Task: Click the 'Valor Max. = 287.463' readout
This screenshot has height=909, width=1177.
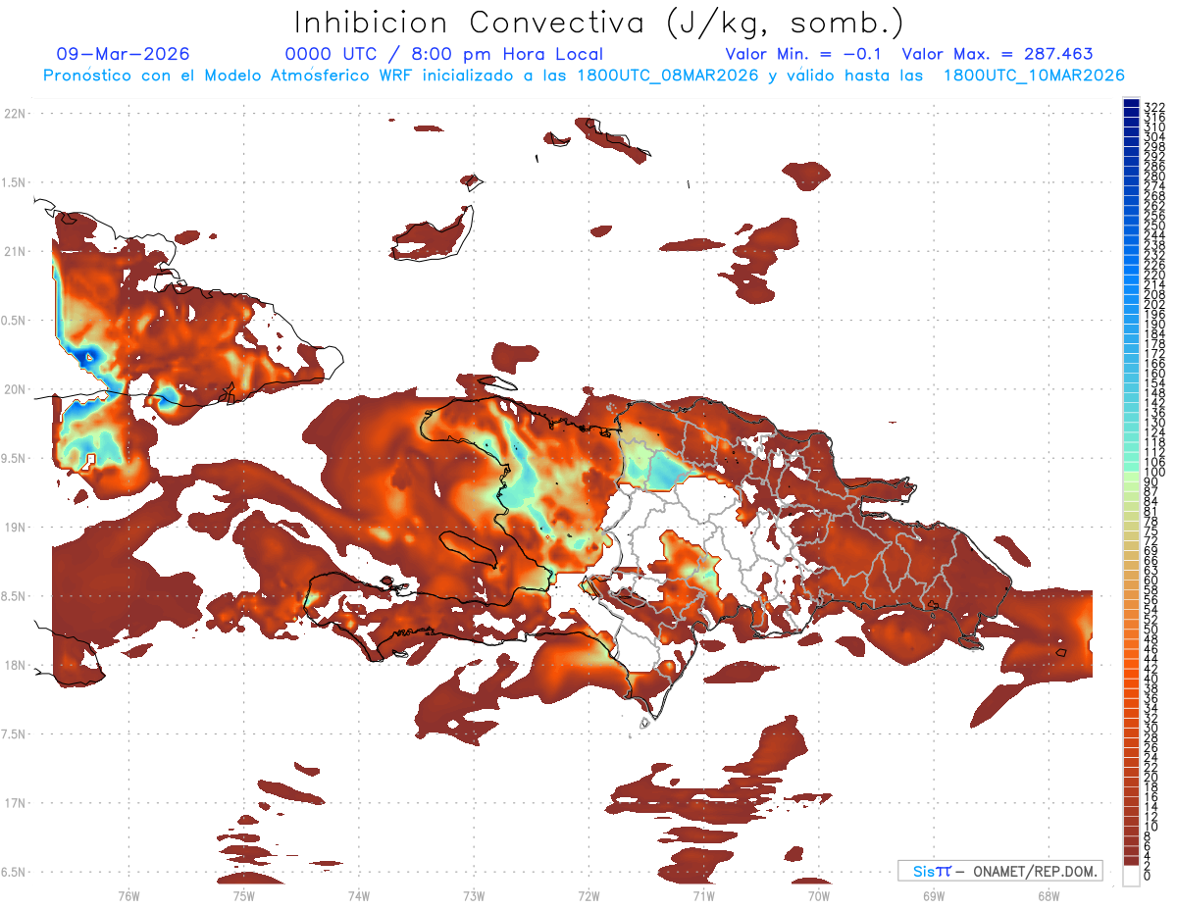Action: (998, 54)
